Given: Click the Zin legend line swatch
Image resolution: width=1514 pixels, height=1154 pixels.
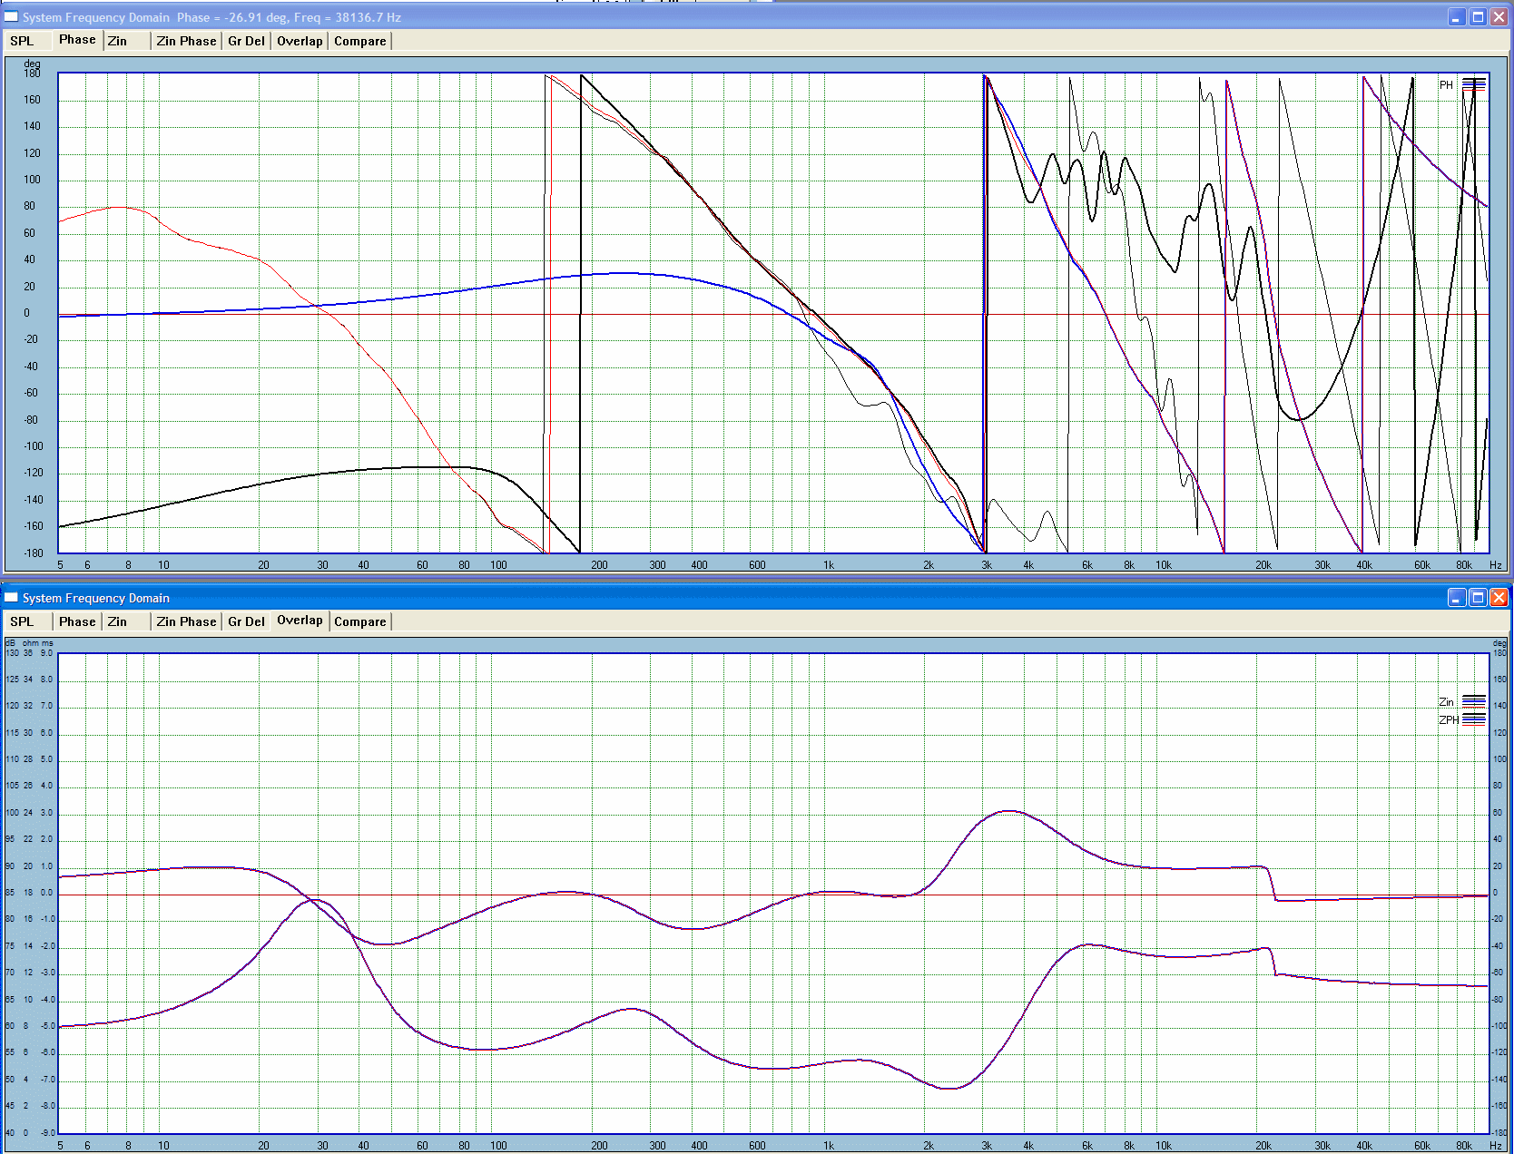Looking at the screenshot, I should pos(1474,701).
